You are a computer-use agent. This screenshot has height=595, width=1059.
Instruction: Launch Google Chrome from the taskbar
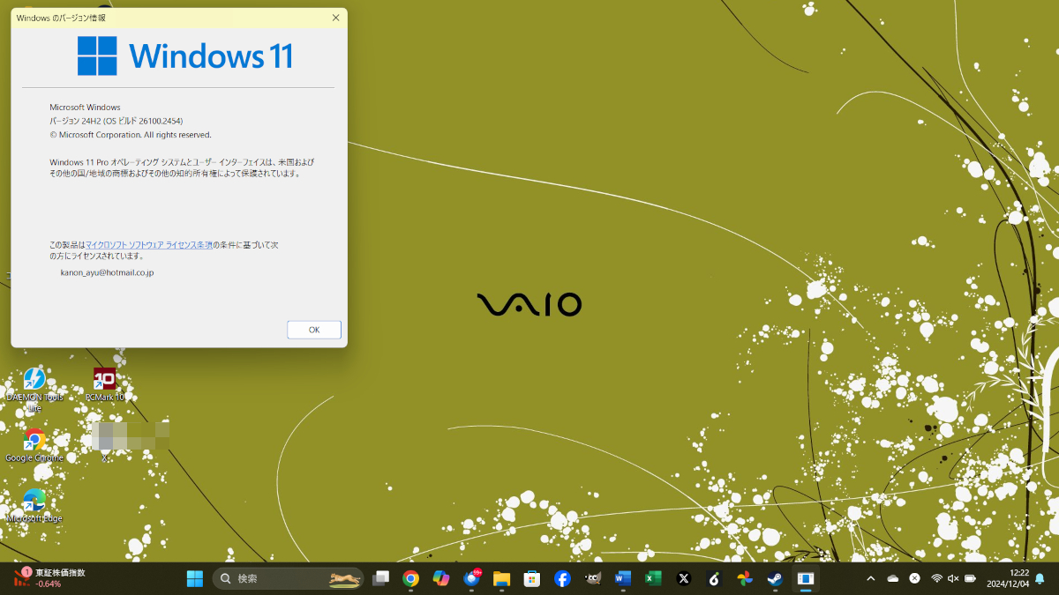click(x=410, y=579)
